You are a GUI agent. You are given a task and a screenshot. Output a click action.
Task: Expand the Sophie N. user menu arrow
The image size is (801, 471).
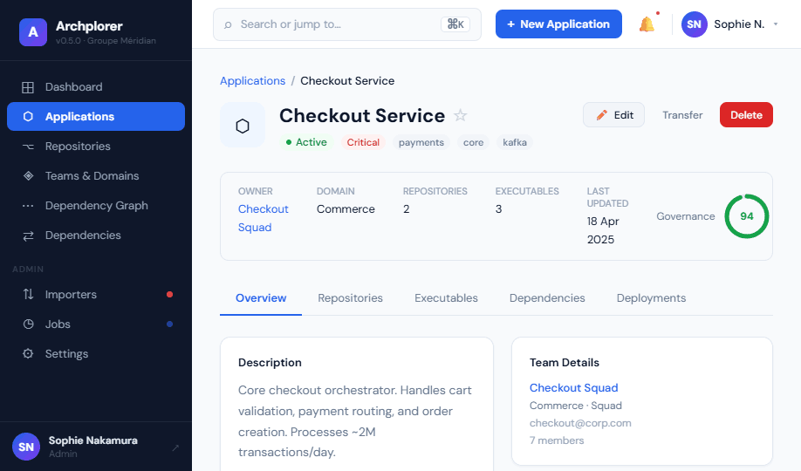click(776, 24)
